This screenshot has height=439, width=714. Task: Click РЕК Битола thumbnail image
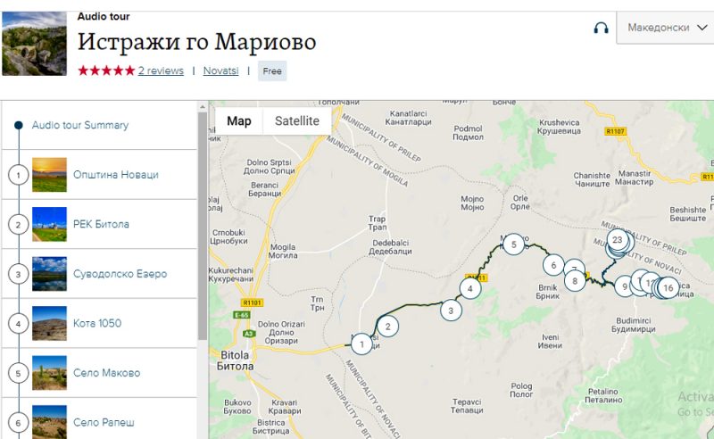tap(49, 224)
